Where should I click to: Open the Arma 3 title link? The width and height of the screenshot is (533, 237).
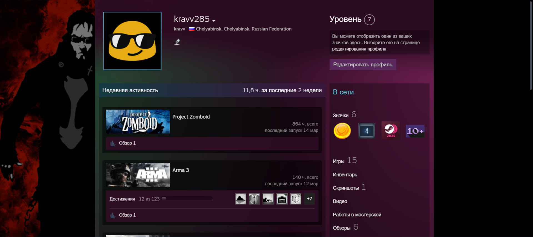pos(181,170)
